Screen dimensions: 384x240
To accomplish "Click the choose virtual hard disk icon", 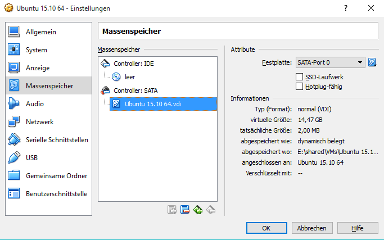I will (x=372, y=62).
